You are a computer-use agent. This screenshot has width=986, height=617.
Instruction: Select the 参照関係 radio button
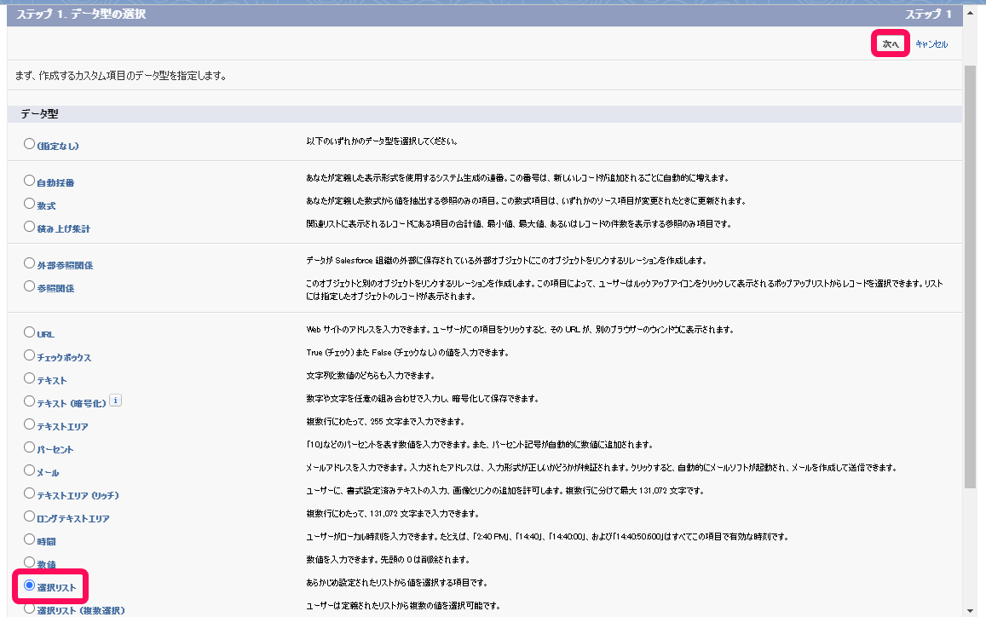pyautogui.click(x=30, y=286)
